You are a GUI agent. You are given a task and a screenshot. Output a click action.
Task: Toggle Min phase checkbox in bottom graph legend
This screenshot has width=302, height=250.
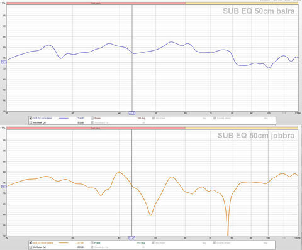tap(154, 243)
